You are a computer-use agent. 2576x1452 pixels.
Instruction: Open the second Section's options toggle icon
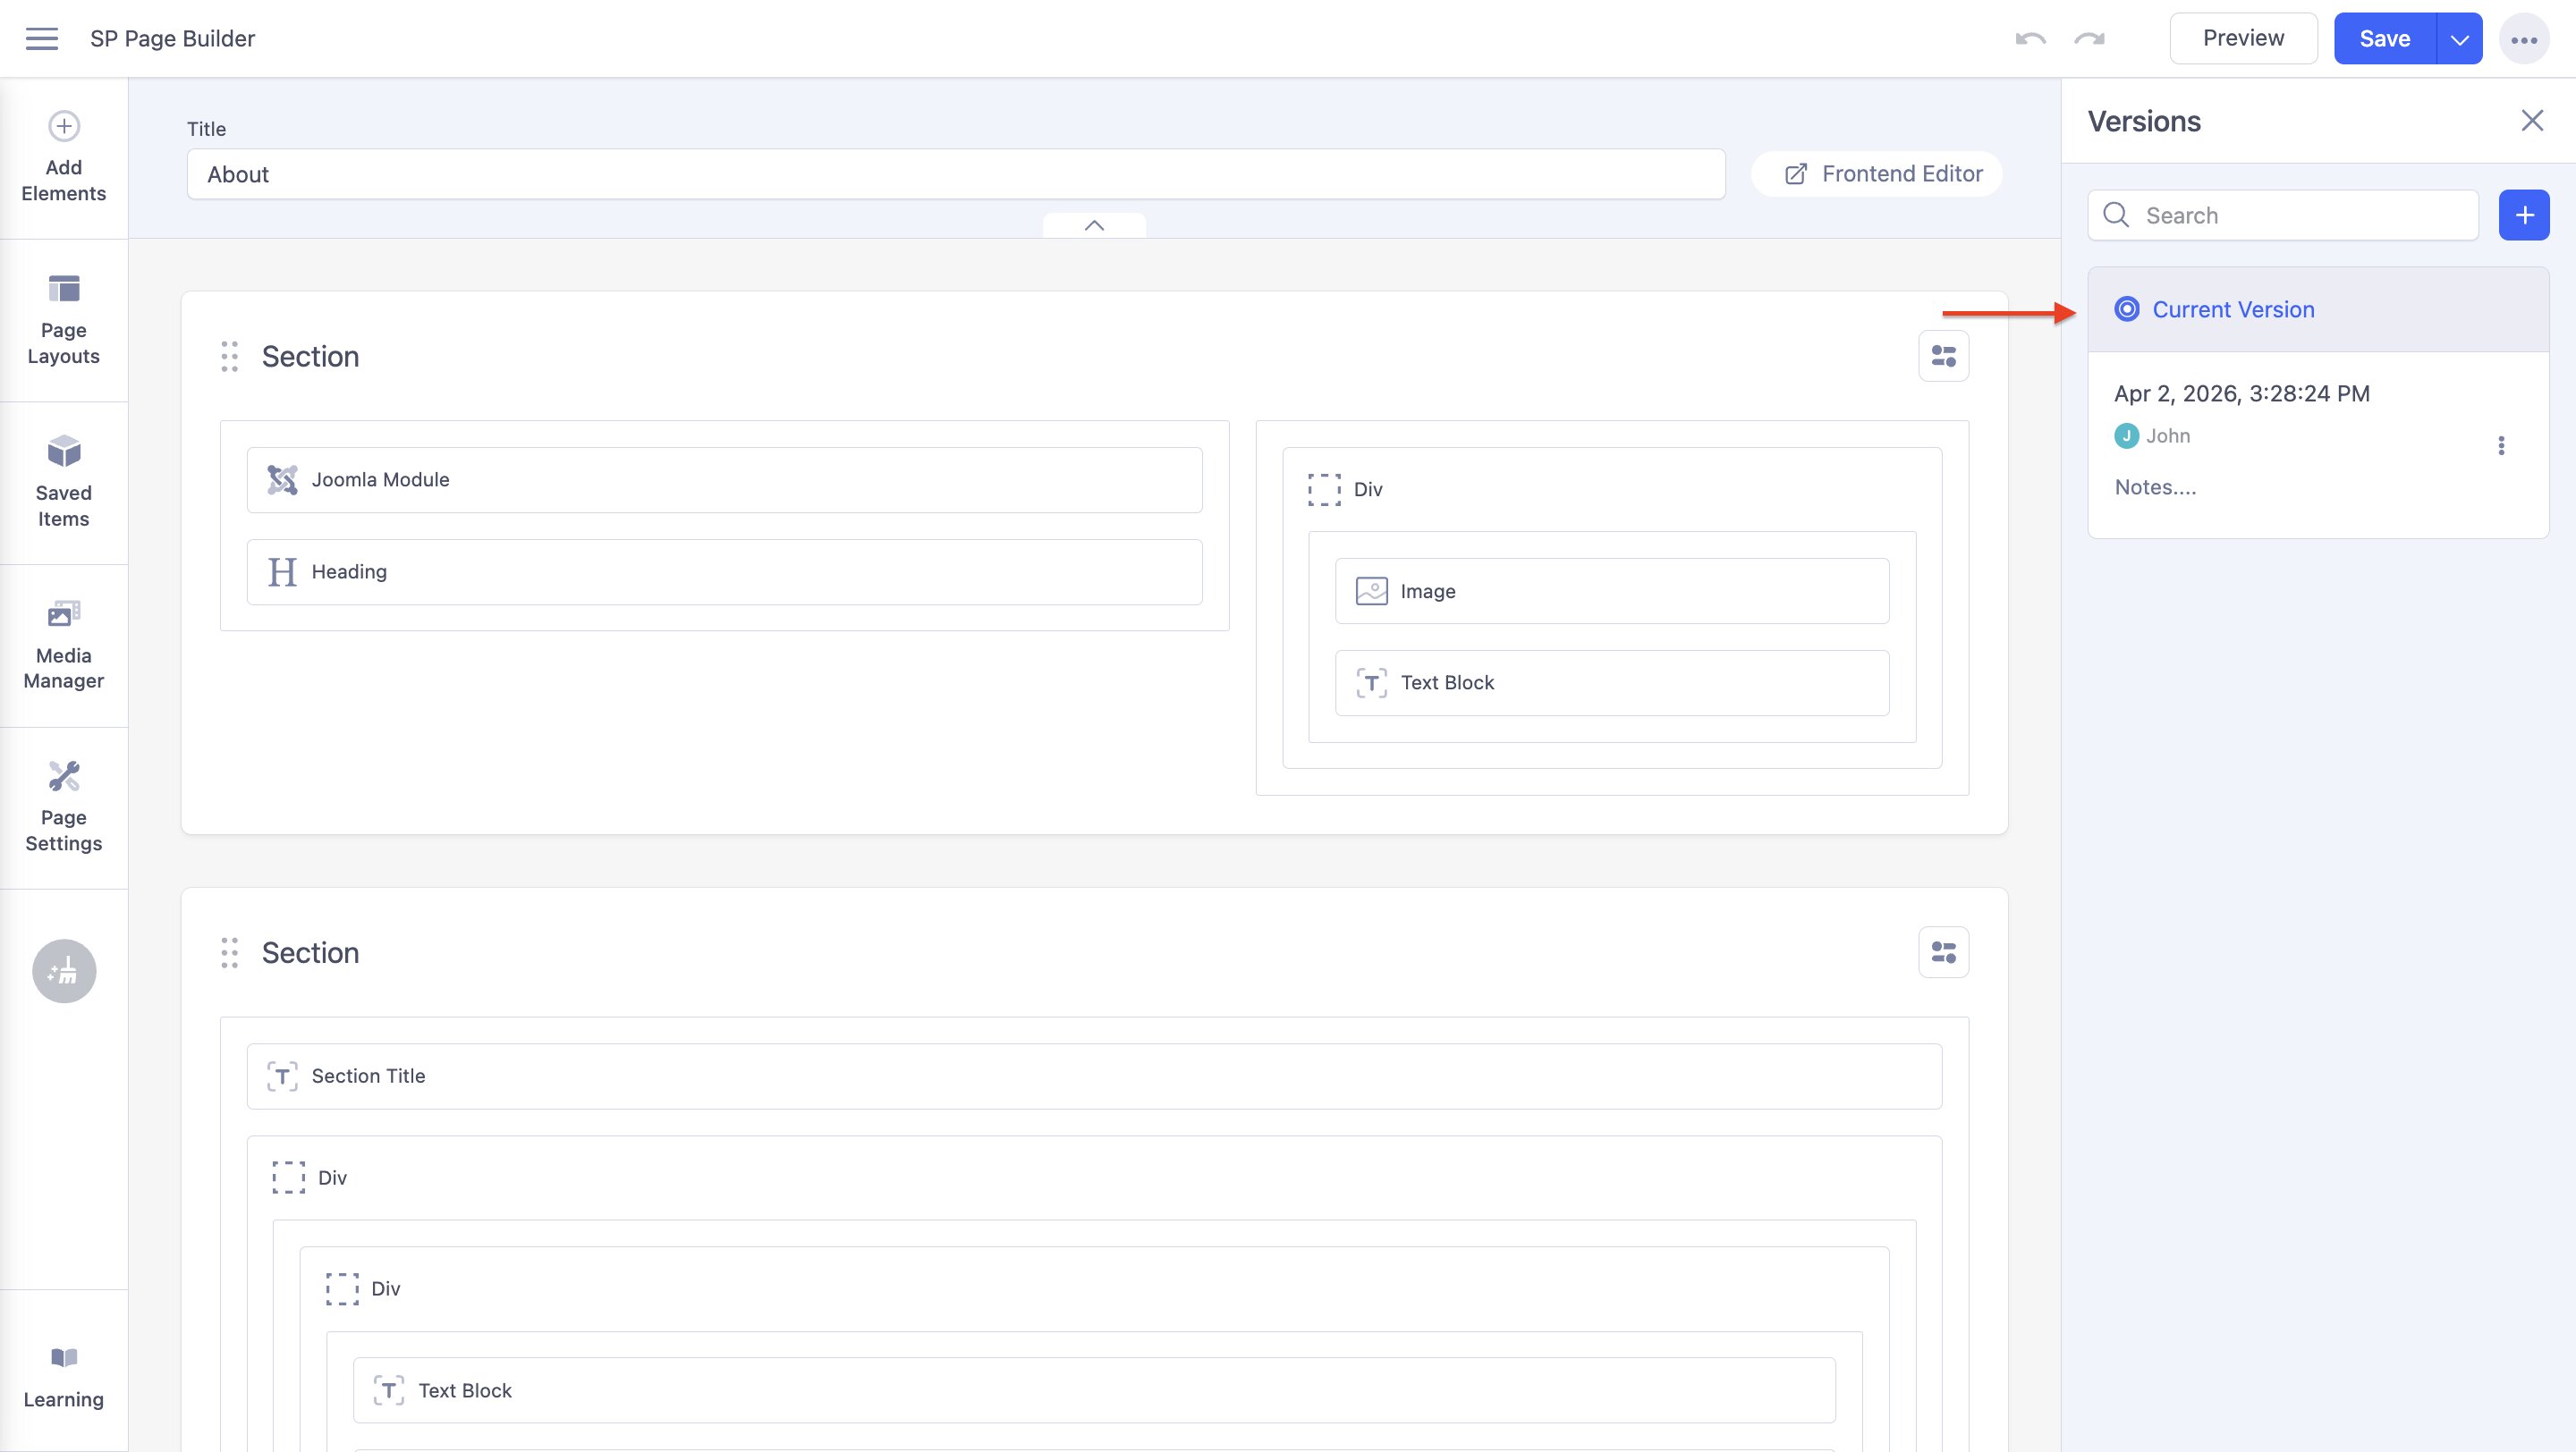click(x=1943, y=952)
